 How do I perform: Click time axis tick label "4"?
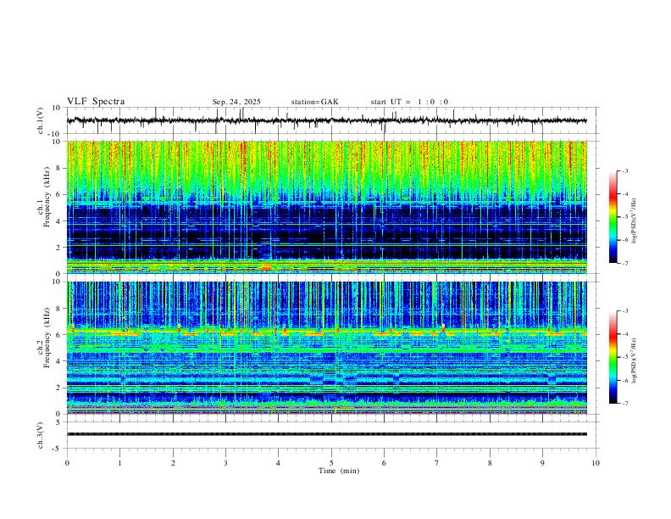point(278,463)
